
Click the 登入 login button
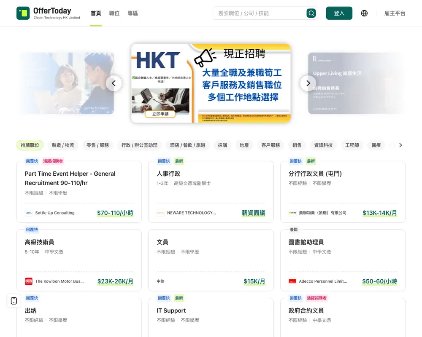(339, 13)
